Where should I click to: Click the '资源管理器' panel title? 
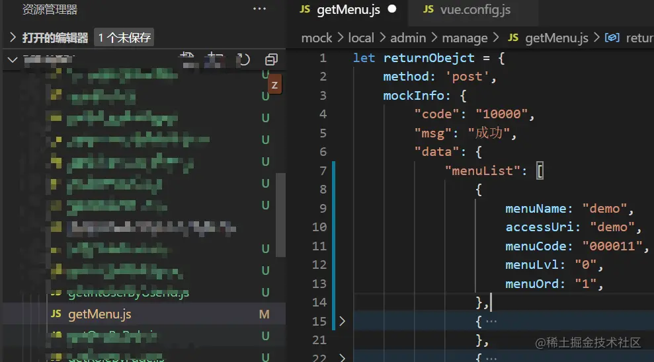(50, 9)
